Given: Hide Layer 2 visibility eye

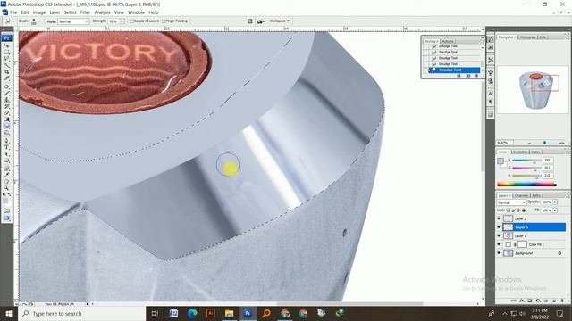Looking at the screenshot, I should point(499,218).
